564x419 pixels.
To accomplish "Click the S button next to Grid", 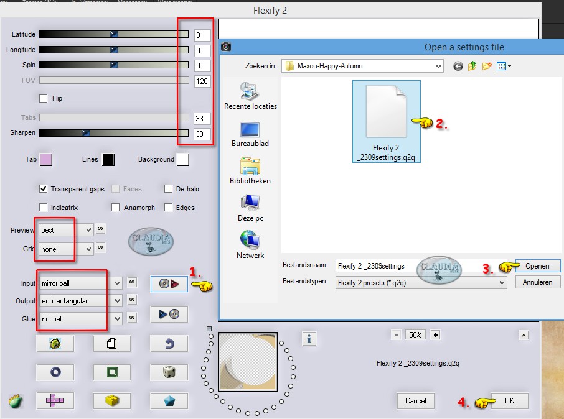I will click(100, 247).
